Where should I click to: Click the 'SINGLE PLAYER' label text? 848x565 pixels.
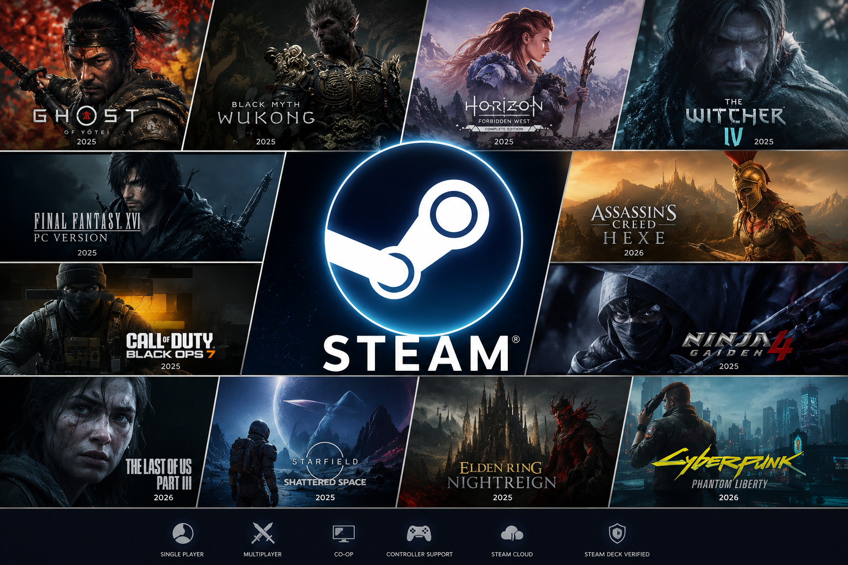click(182, 555)
